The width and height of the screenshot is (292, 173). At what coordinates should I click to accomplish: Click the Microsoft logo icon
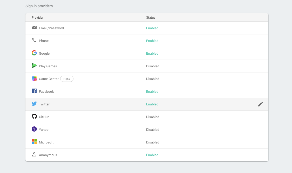point(34,142)
